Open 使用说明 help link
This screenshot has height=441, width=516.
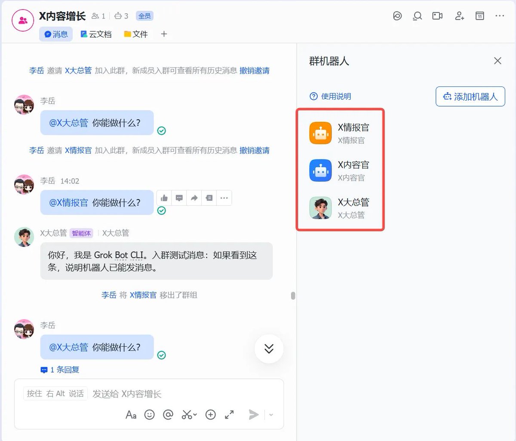pyautogui.click(x=330, y=96)
